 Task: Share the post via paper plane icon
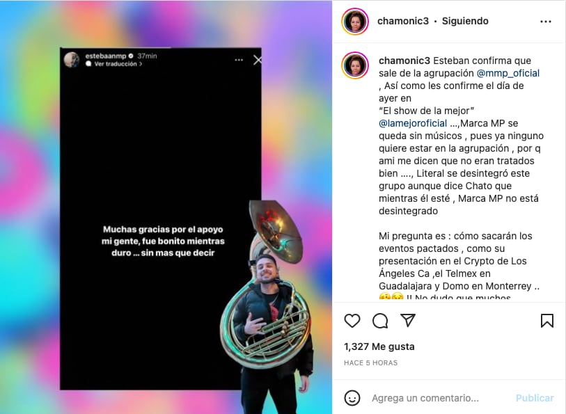(408, 320)
